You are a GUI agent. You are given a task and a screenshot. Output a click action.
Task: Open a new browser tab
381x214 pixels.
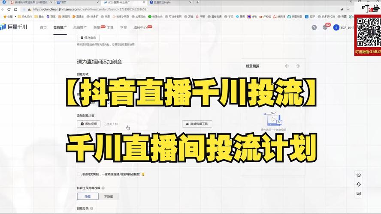[x=198, y=2]
